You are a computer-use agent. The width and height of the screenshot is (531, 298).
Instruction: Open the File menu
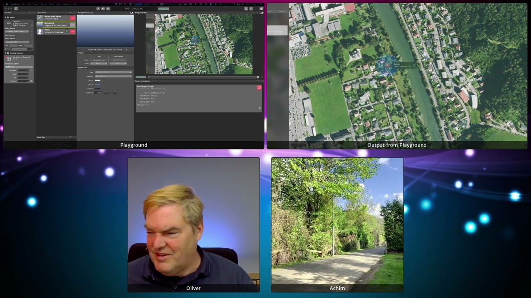click(23, 4)
